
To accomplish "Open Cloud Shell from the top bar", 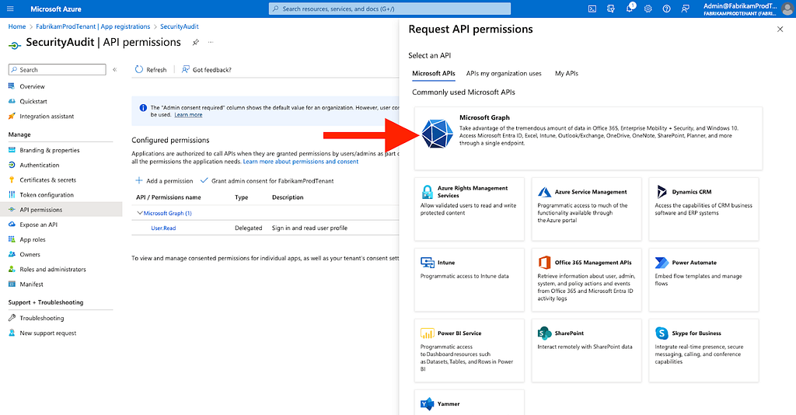I will (x=592, y=9).
